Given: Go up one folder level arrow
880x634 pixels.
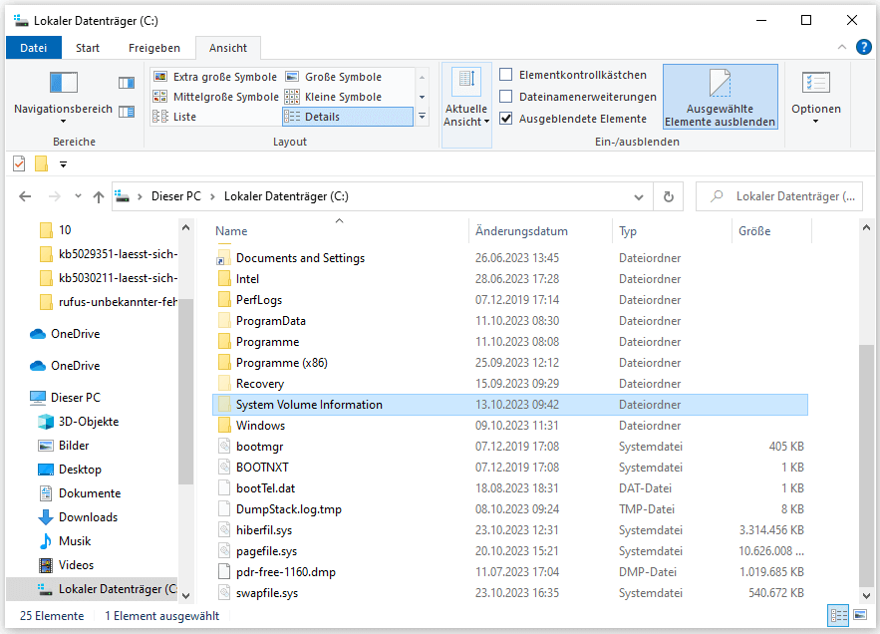Looking at the screenshot, I should 98,197.
